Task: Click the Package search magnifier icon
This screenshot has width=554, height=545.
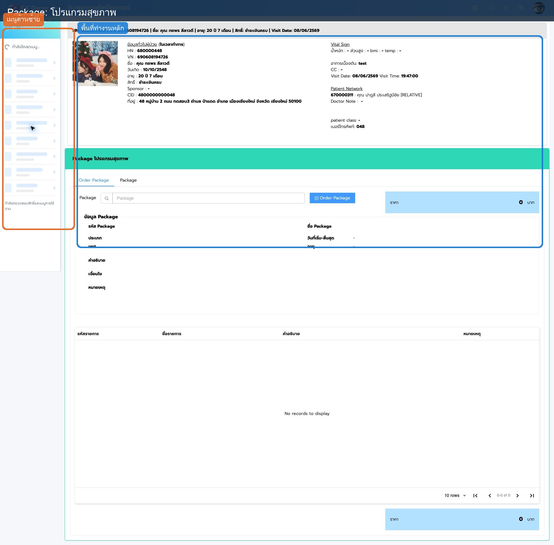Action: click(x=107, y=198)
